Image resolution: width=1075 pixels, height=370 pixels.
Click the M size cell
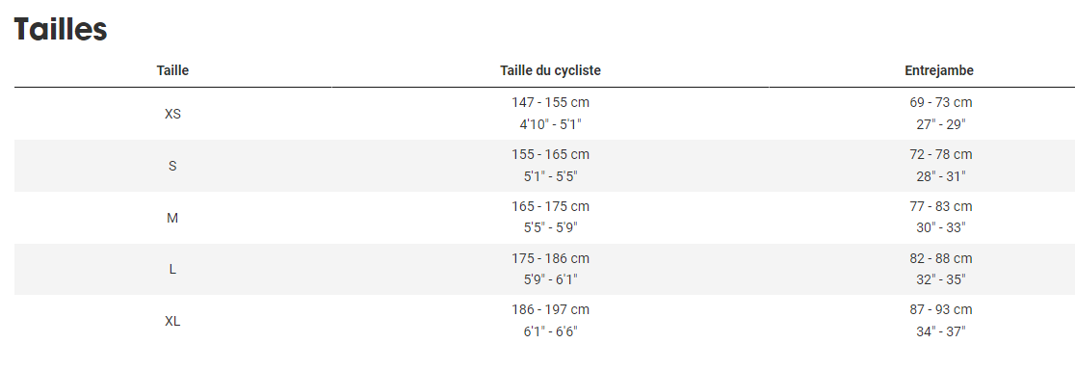172,218
